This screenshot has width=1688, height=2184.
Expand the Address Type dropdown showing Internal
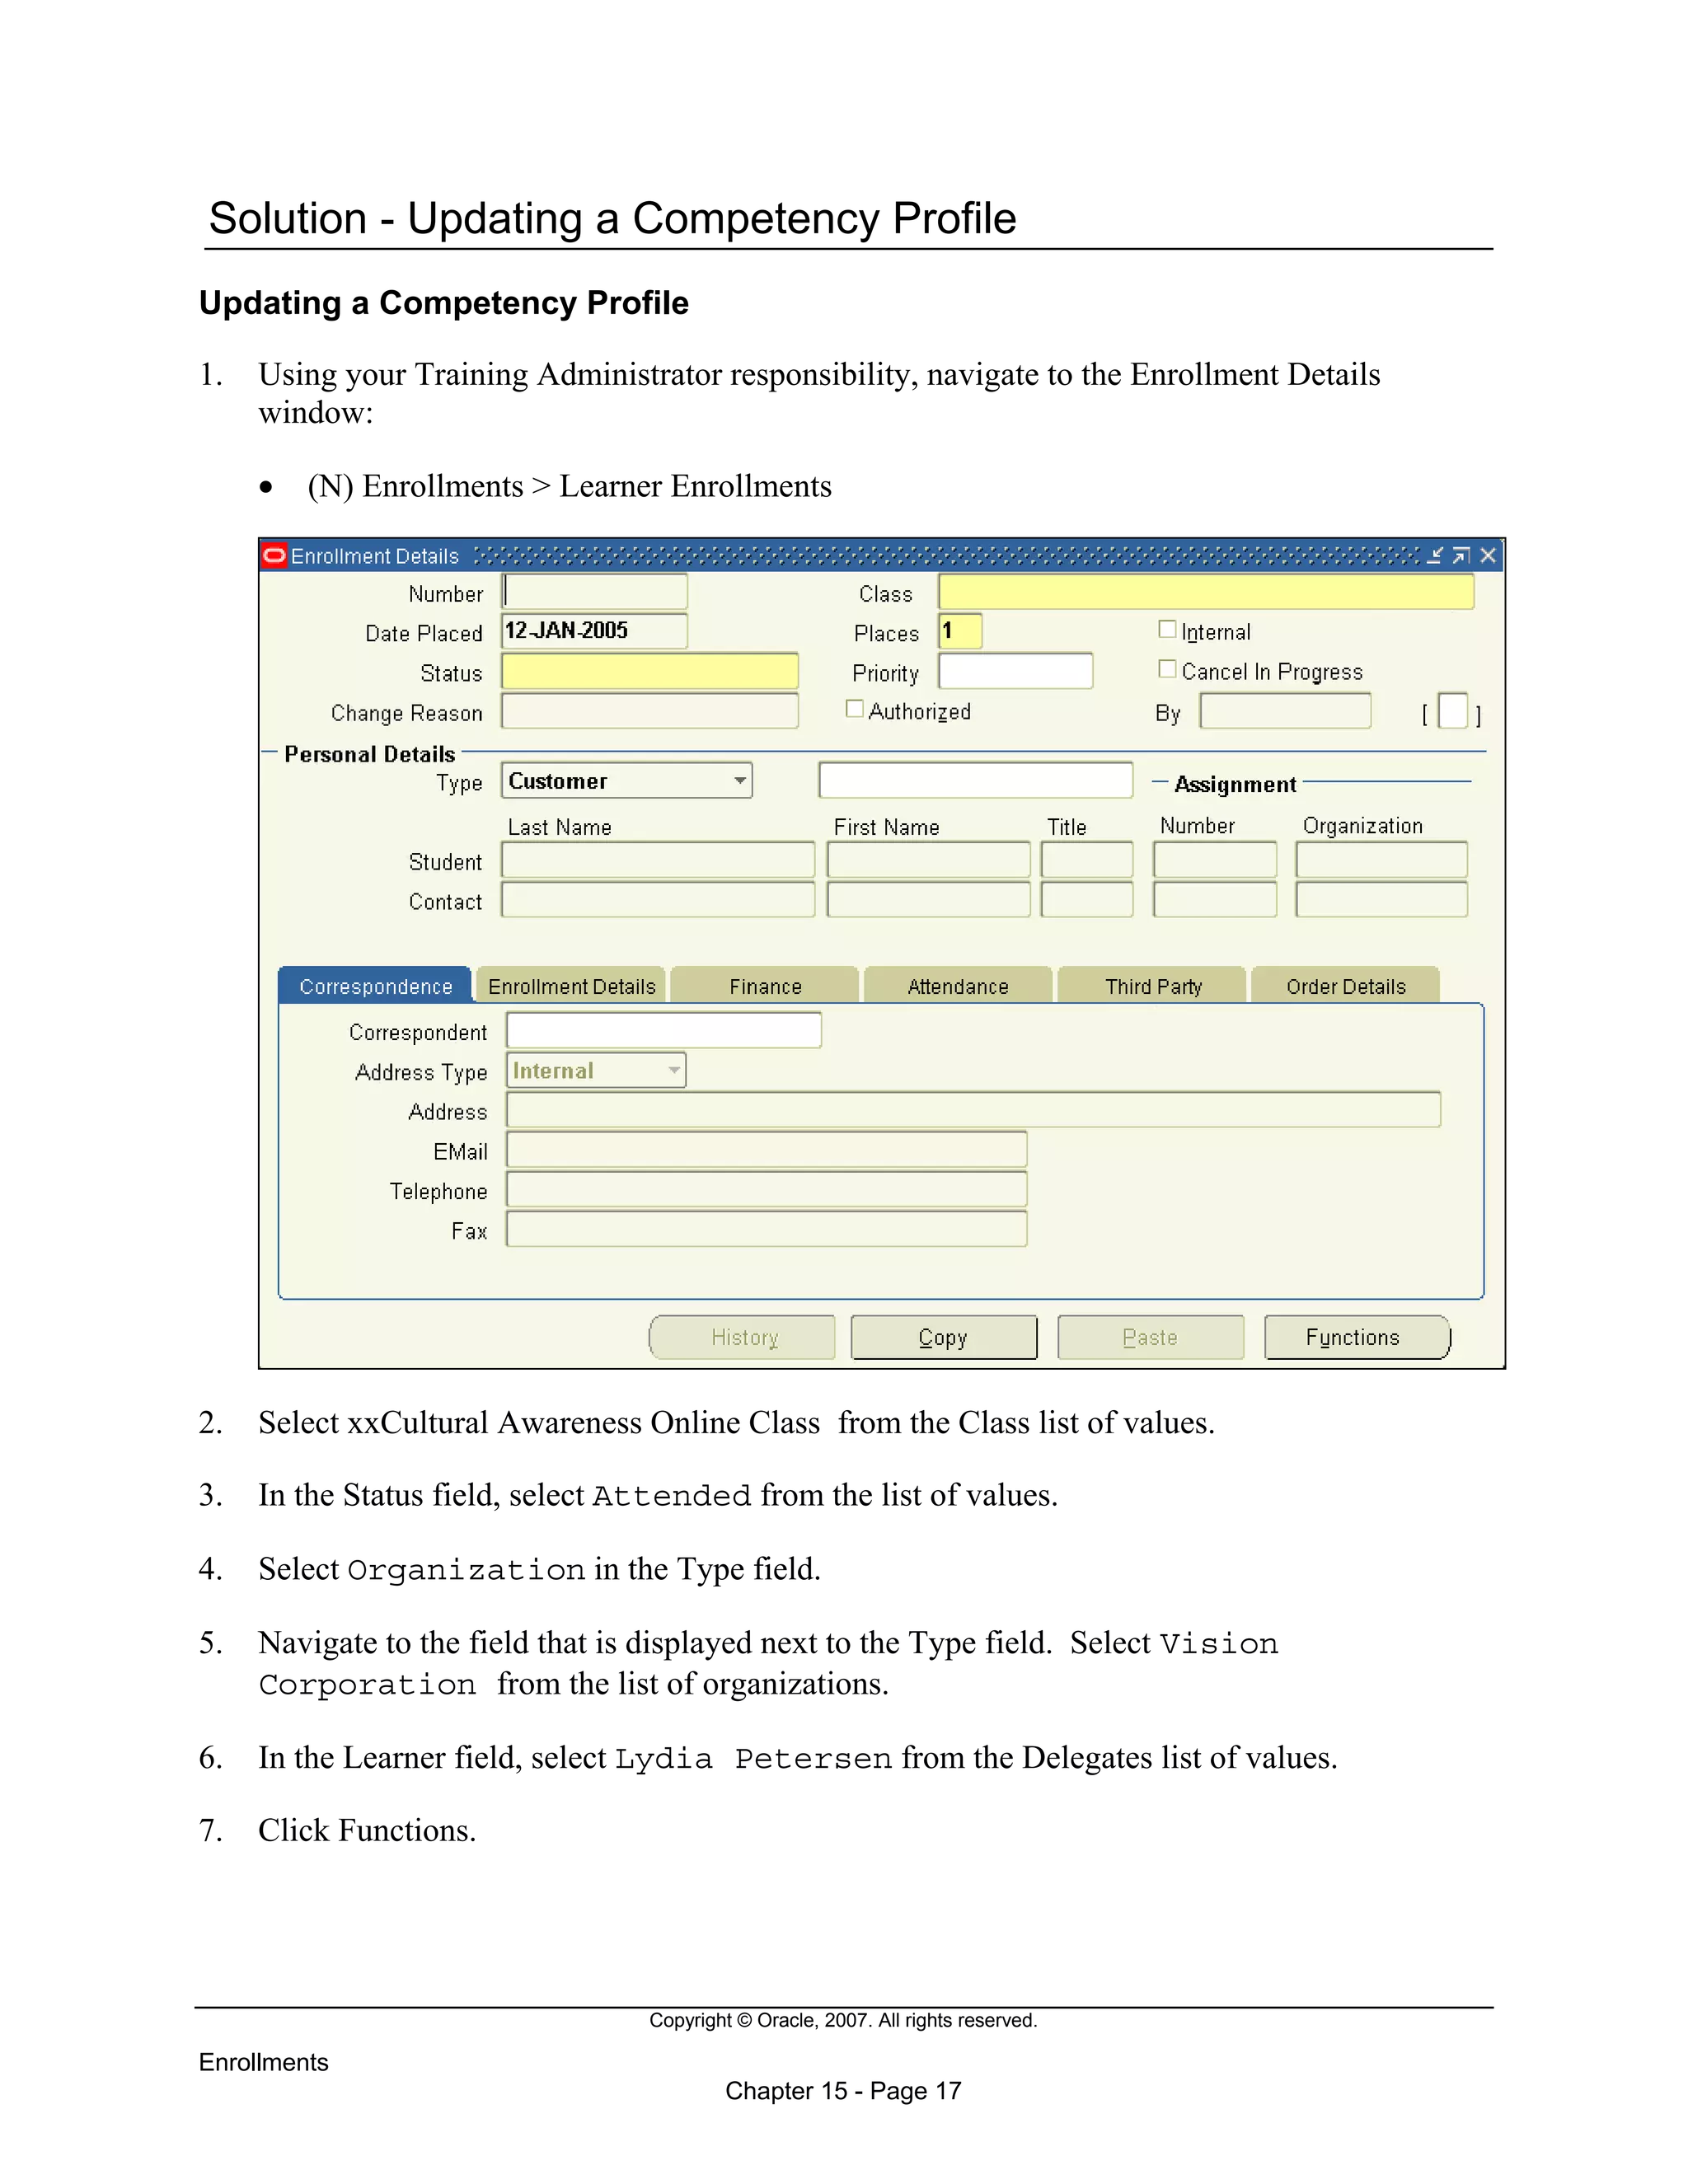point(596,1071)
